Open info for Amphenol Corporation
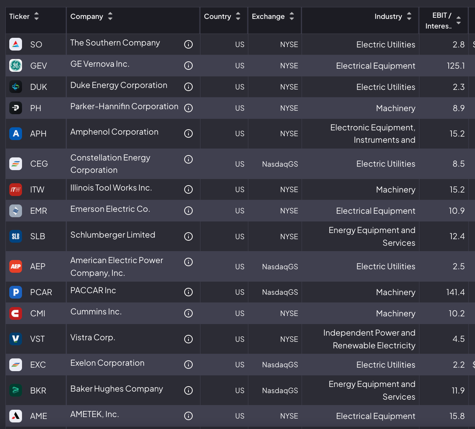The height and width of the screenshot is (429, 475). click(x=188, y=133)
